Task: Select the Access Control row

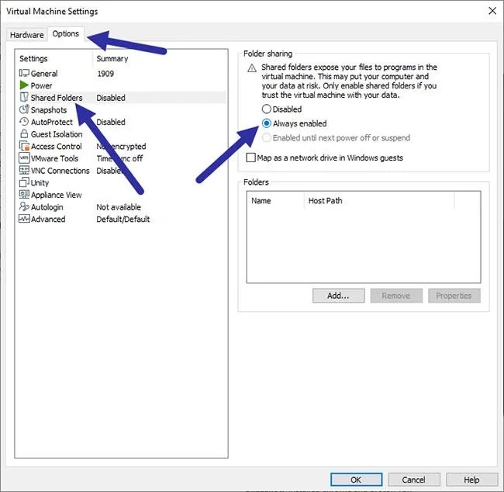Action: pos(122,147)
